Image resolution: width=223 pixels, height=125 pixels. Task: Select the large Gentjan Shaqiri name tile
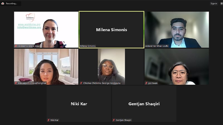(144, 104)
